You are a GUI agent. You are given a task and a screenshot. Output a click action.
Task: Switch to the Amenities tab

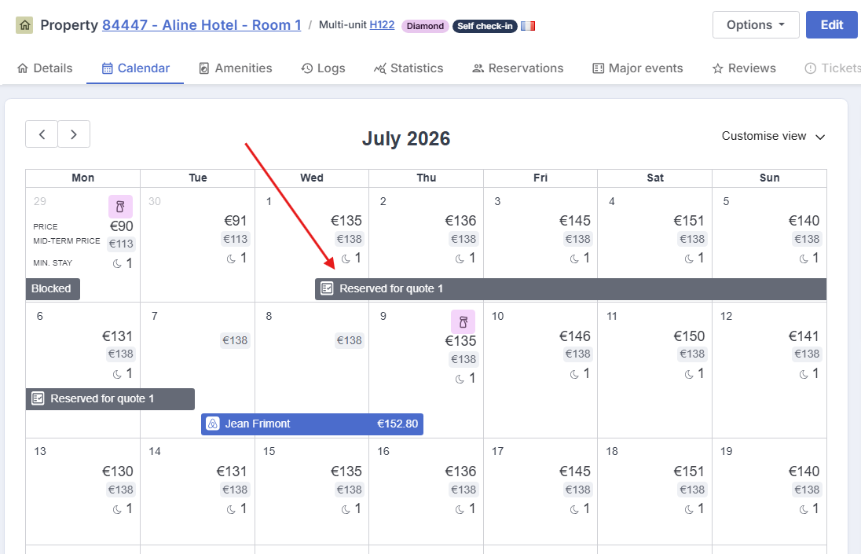point(235,68)
